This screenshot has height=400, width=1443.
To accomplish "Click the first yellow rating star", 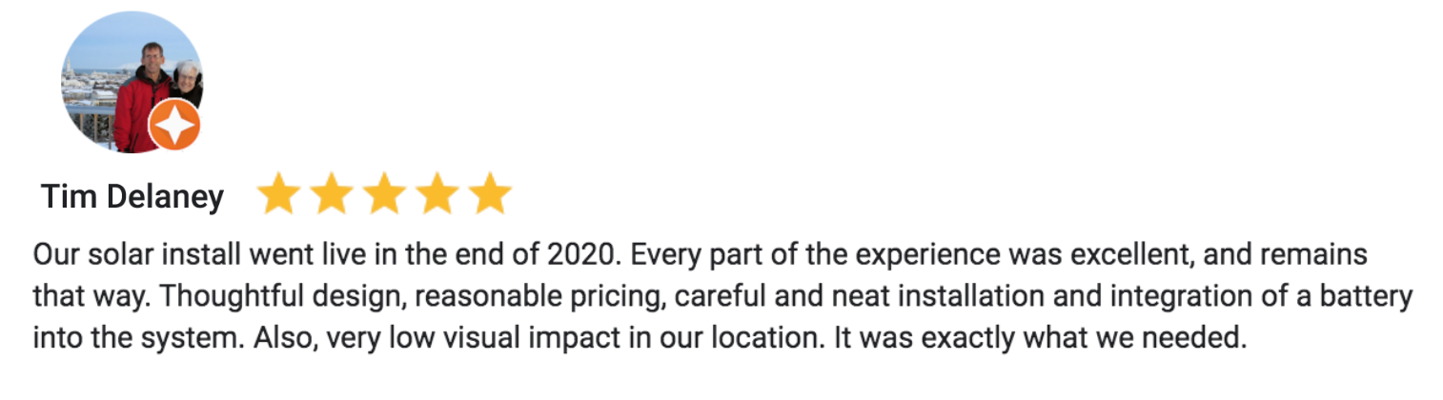I will click(x=278, y=194).
